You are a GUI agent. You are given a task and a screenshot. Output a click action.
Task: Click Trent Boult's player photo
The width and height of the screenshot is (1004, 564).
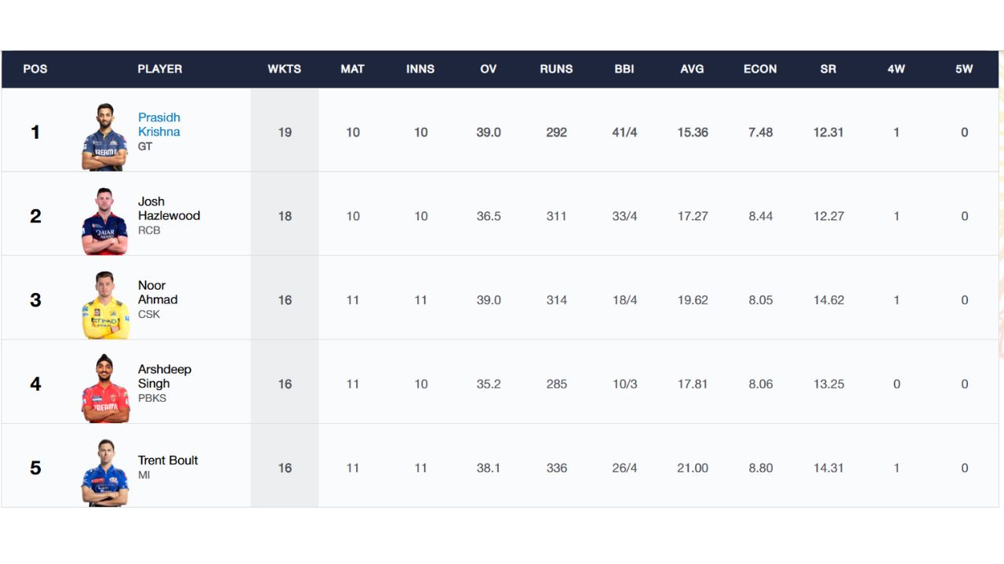105,472
